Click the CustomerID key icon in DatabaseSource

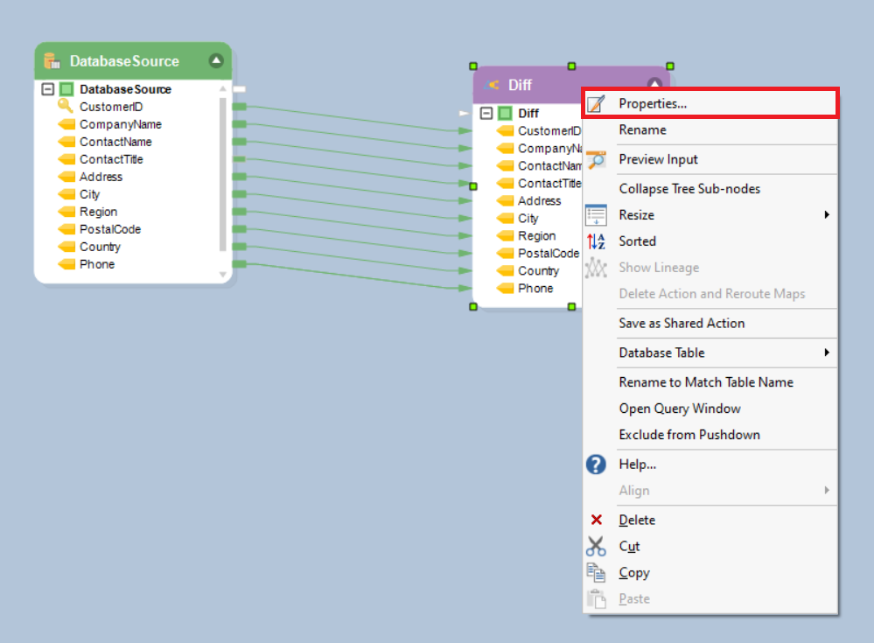point(66,107)
